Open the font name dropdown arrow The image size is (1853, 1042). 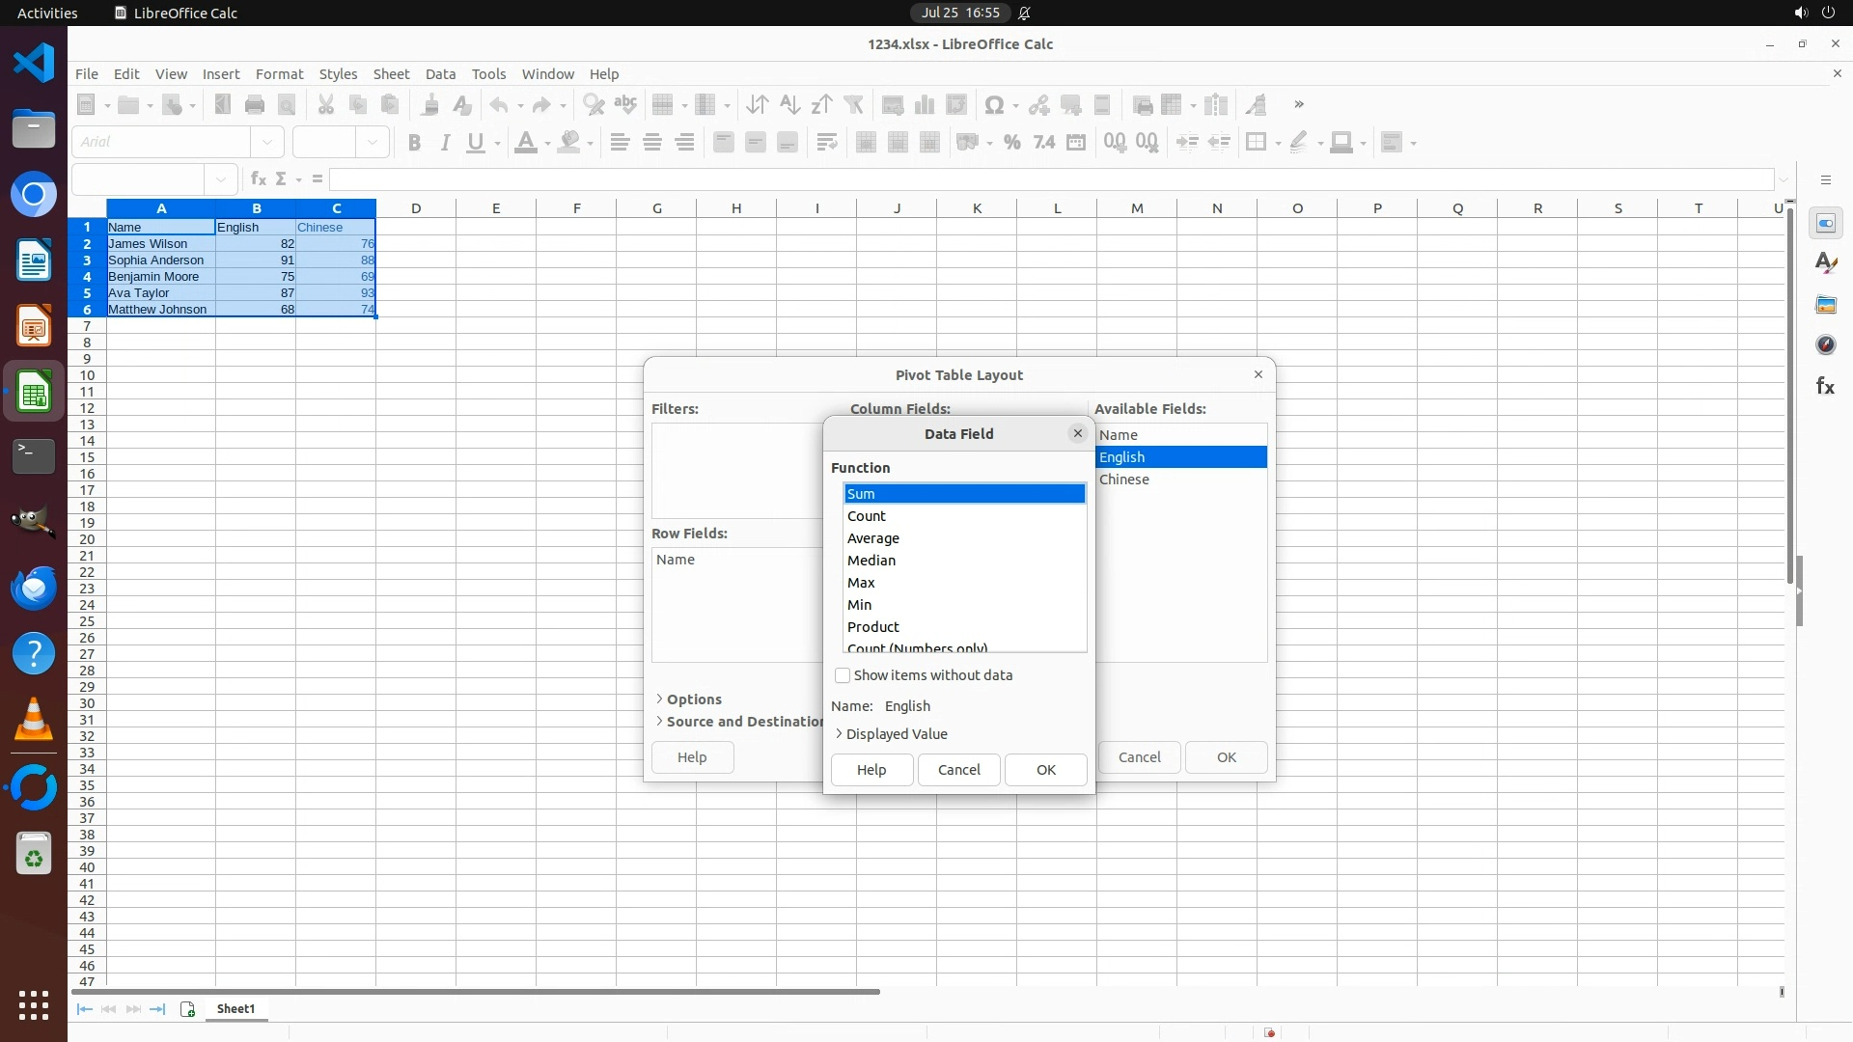[267, 143]
